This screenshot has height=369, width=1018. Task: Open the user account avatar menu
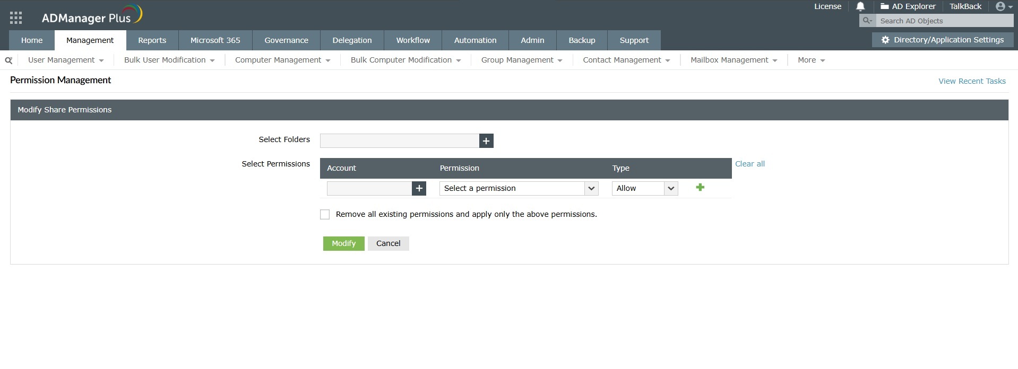point(1004,6)
